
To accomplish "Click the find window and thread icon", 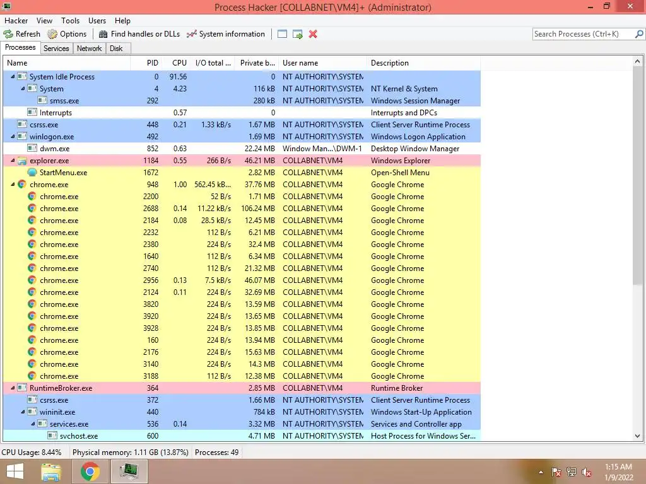I will (x=298, y=34).
